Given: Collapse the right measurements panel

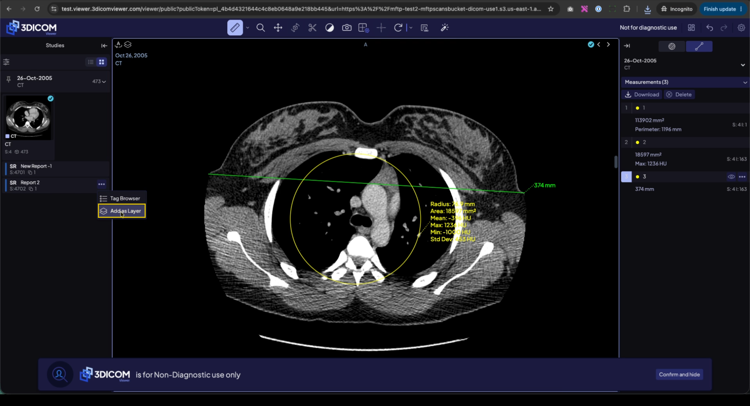Looking at the screenshot, I should pos(627,46).
